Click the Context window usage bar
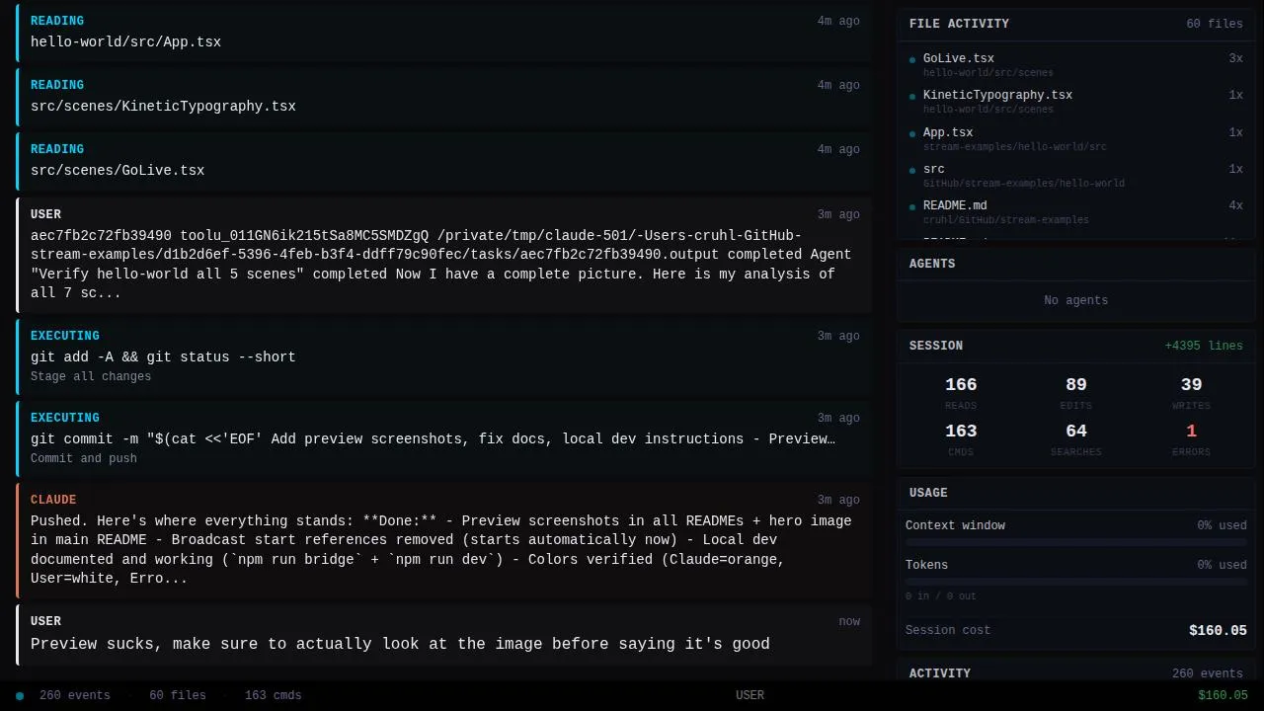1264x711 pixels. 1076,542
